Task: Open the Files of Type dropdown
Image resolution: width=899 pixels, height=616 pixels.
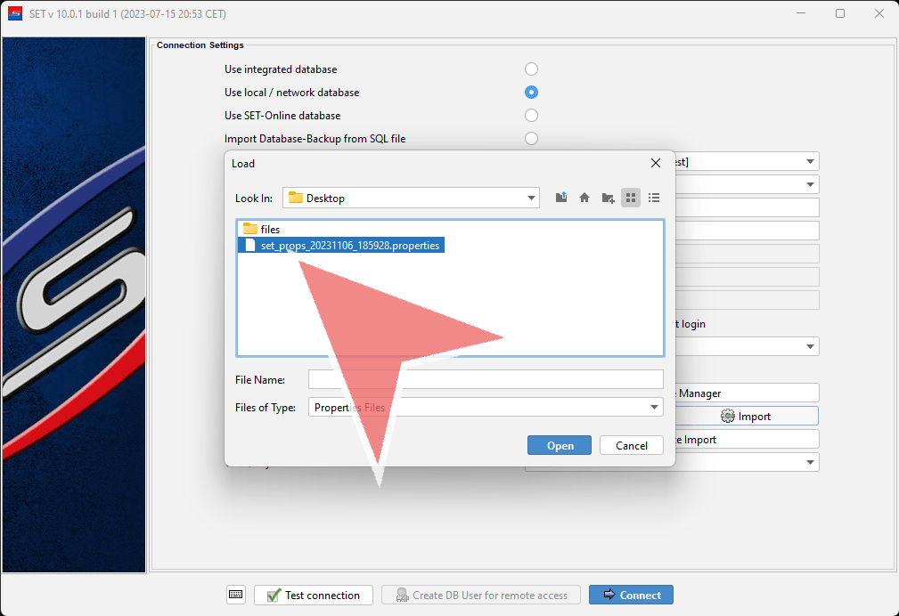Action: 655,407
